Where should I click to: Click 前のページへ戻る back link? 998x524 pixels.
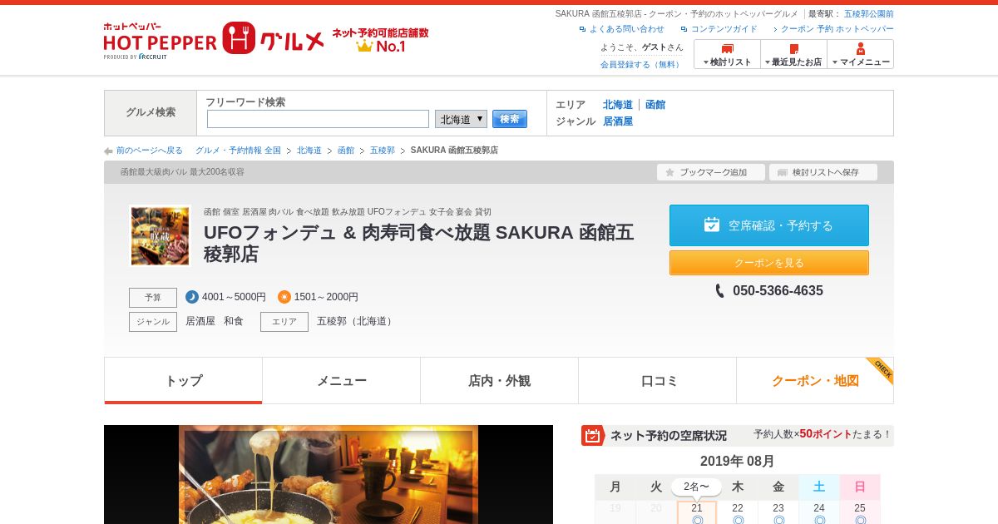(x=149, y=151)
